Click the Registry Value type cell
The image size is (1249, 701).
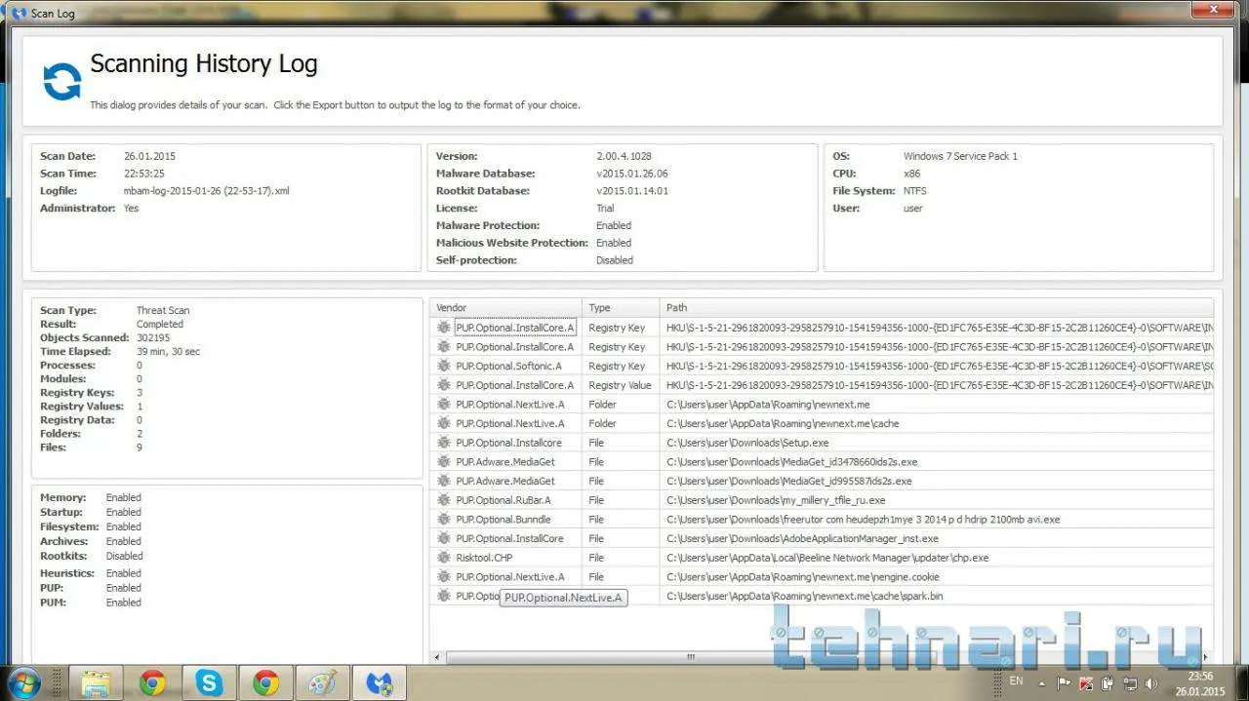point(620,385)
